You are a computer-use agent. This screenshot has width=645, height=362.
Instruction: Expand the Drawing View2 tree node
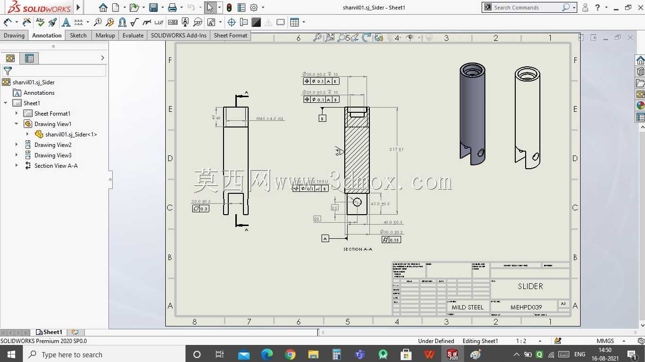click(x=17, y=145)
